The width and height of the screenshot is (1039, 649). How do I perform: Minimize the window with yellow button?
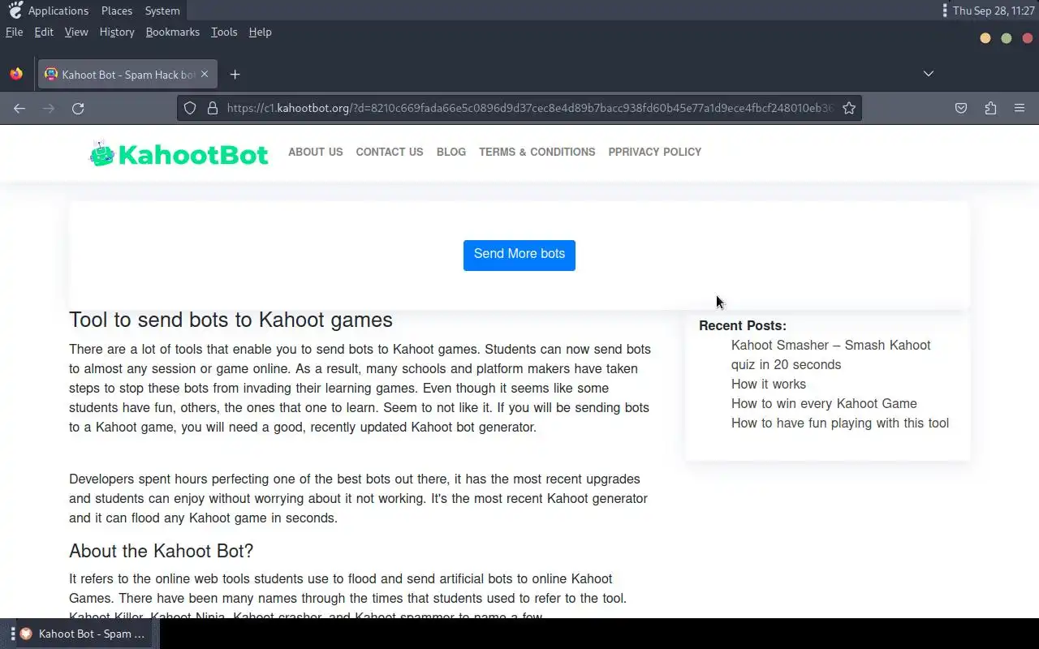click(985, 38)
